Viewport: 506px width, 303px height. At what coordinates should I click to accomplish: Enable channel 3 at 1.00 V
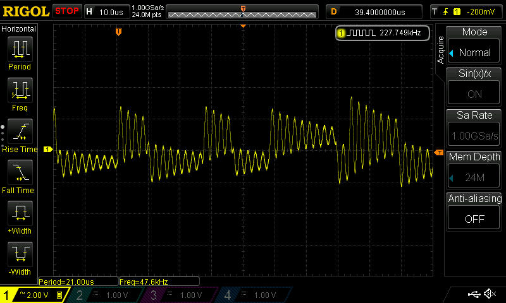click(178, 295)
